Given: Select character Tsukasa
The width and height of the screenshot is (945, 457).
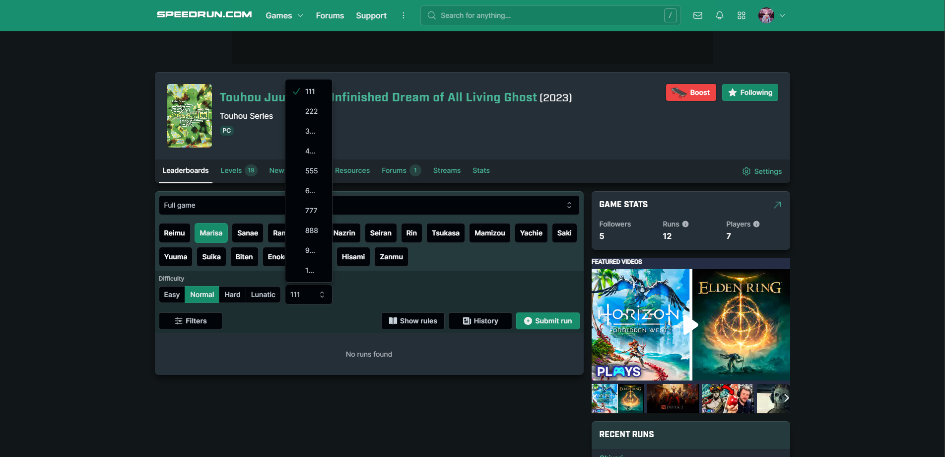Looking at the screenshot, I should click(x=446, y=233).
